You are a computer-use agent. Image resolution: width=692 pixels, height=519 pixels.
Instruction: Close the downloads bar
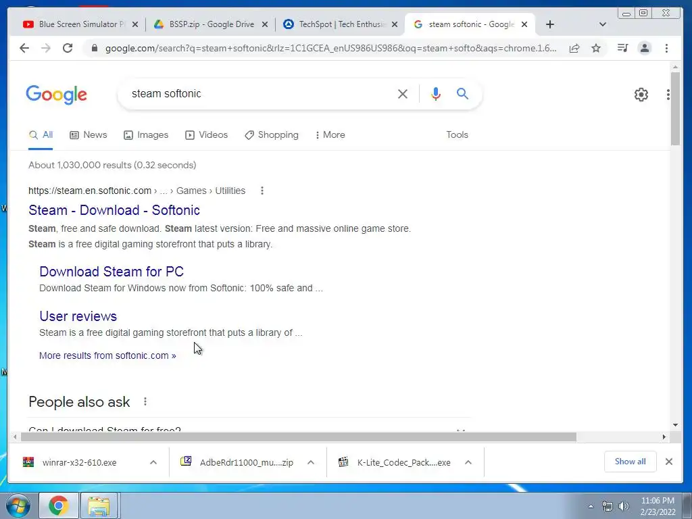(669, 462)
